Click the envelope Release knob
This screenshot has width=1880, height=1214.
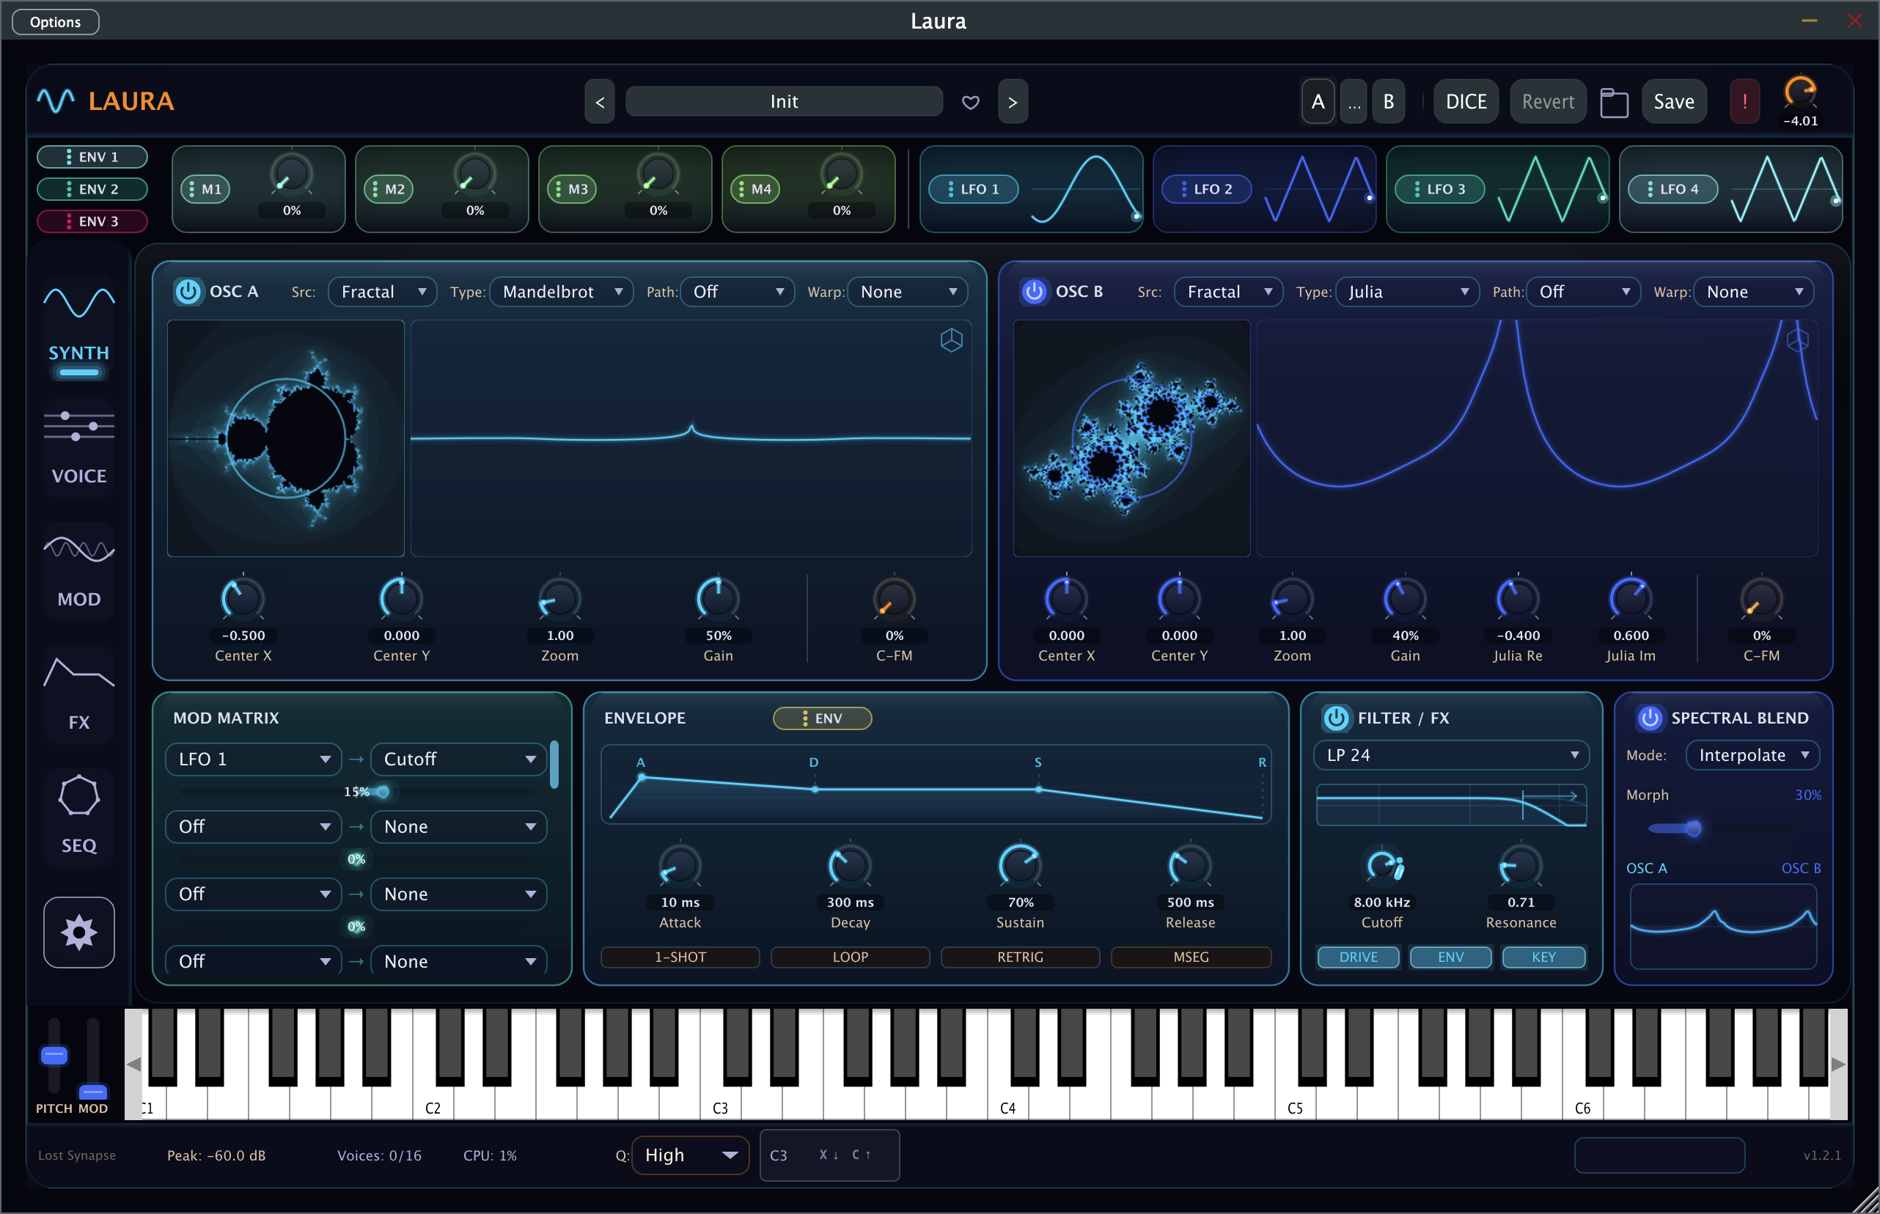[1190, 867]
